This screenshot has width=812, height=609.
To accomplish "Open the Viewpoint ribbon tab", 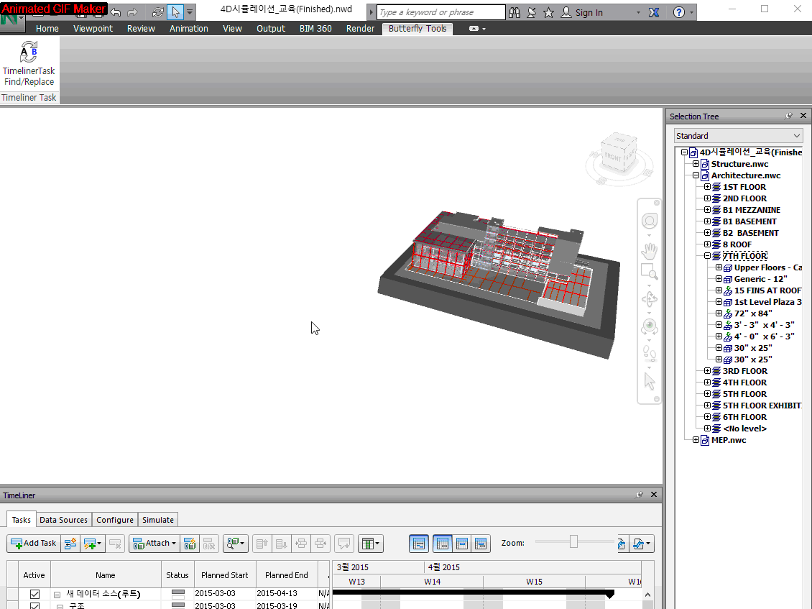I will click(x=93, y=29).
